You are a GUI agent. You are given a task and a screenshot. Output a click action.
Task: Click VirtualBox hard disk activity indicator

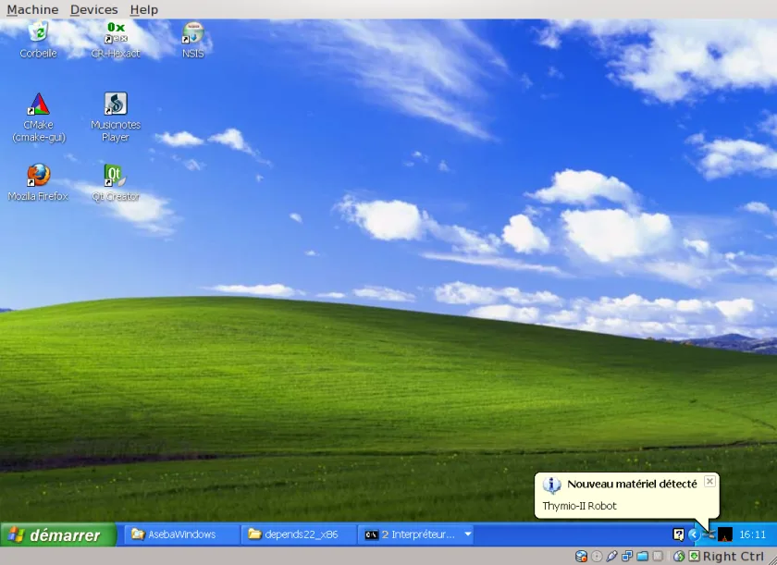(x=581, y=556)
